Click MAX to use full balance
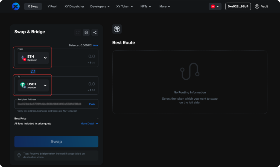Image resolution: width=280 pixels, height=167 pixels. 96,46
